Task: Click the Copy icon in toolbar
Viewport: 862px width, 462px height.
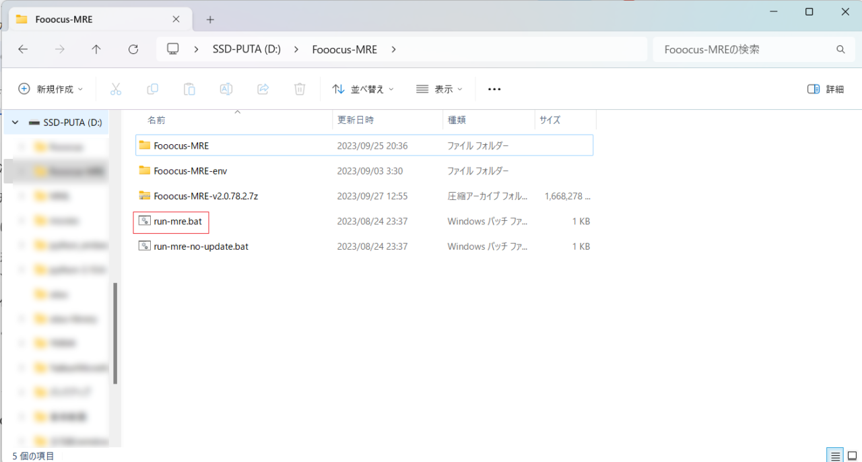Action: coord(153,89)
